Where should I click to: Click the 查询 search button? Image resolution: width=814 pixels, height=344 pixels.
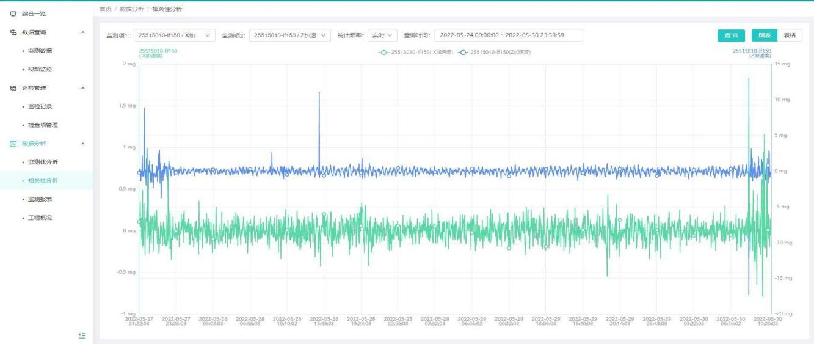(731, 35)
